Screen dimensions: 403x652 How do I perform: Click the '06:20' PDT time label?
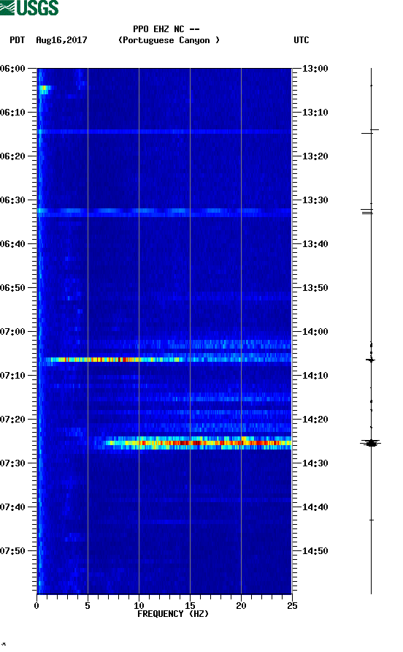pyautogui.click(x=13, y=156)
